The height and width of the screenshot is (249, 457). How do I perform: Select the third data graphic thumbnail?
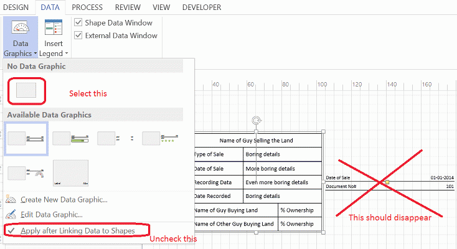(x=115, y=138)
